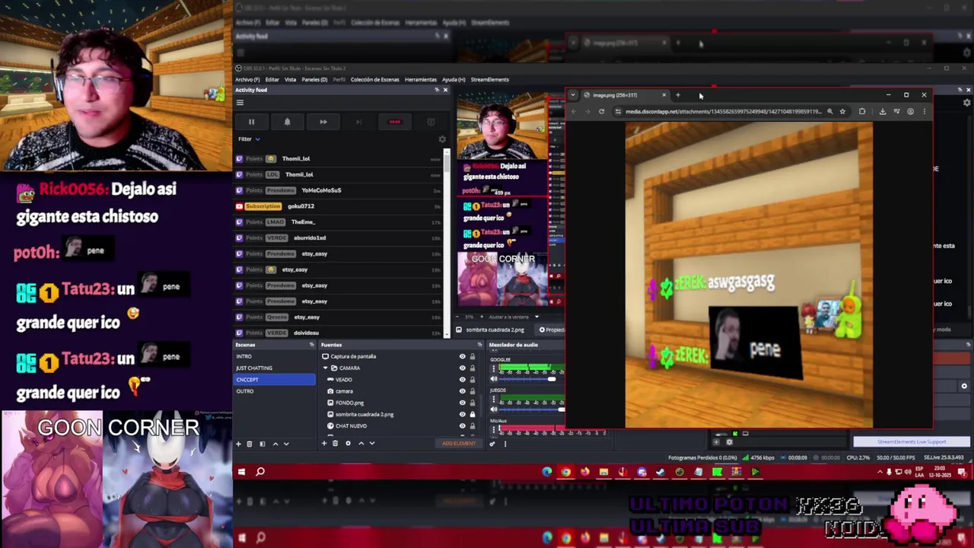Open the Paneles (D) menu
Viewport: 974px width, 548px height.
click(x=314, y=79)
